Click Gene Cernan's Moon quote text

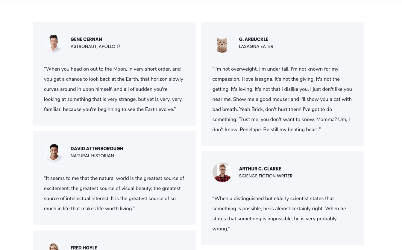pyautogui.click(x=114, y=89)
